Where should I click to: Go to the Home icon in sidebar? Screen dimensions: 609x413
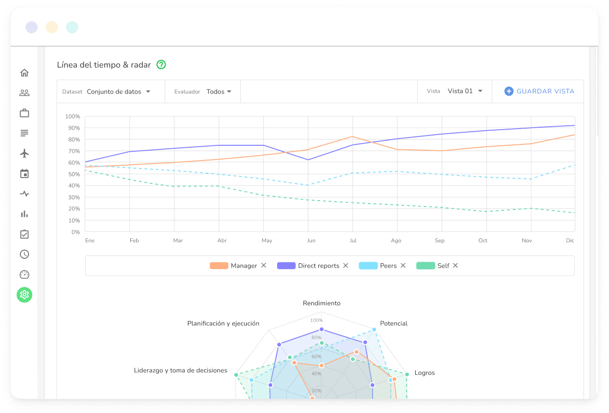coord(24,73)
